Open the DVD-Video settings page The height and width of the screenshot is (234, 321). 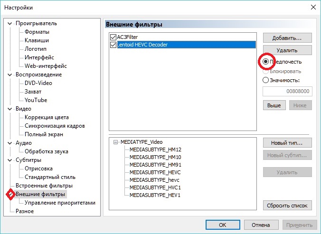tap(38, 83)
